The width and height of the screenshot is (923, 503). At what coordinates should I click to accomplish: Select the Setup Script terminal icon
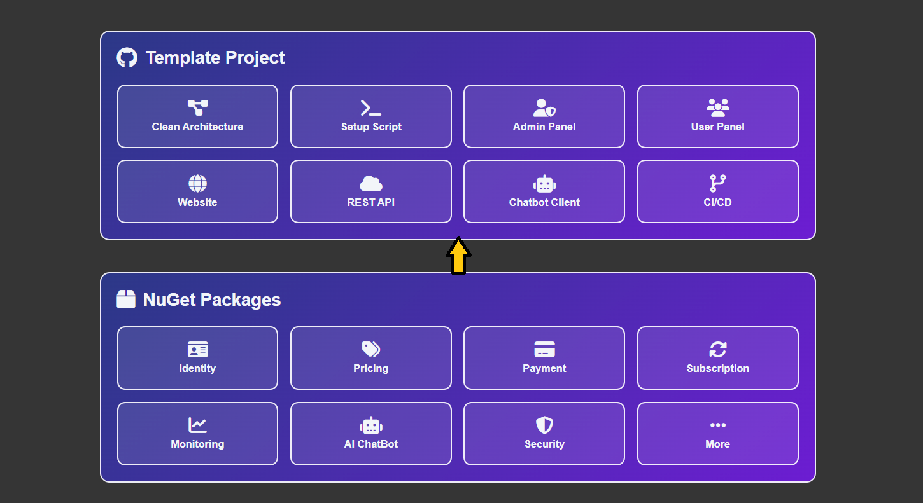[370, 107]
